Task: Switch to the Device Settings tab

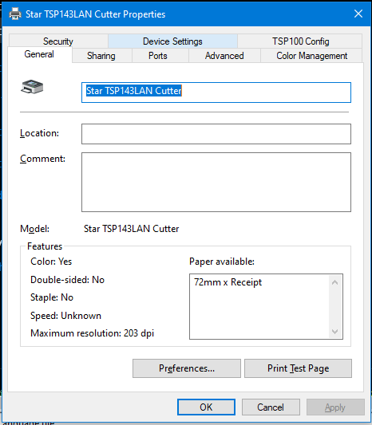Action: 172,41
